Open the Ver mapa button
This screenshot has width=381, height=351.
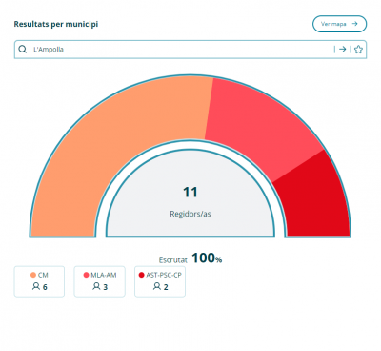339,24
